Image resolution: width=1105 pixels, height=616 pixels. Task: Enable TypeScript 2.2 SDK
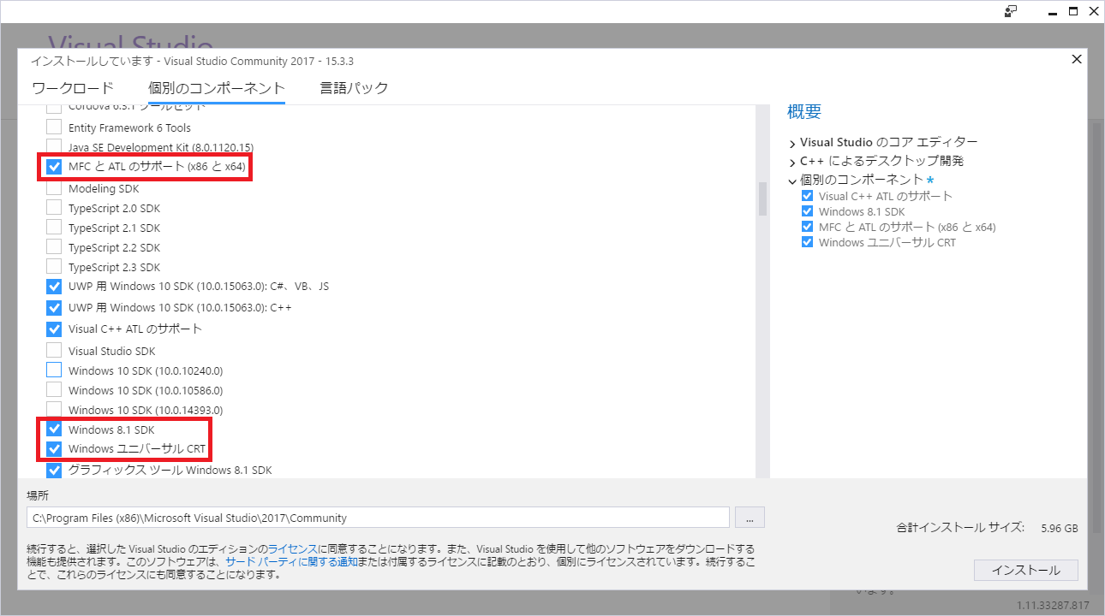tap(54, 247)
